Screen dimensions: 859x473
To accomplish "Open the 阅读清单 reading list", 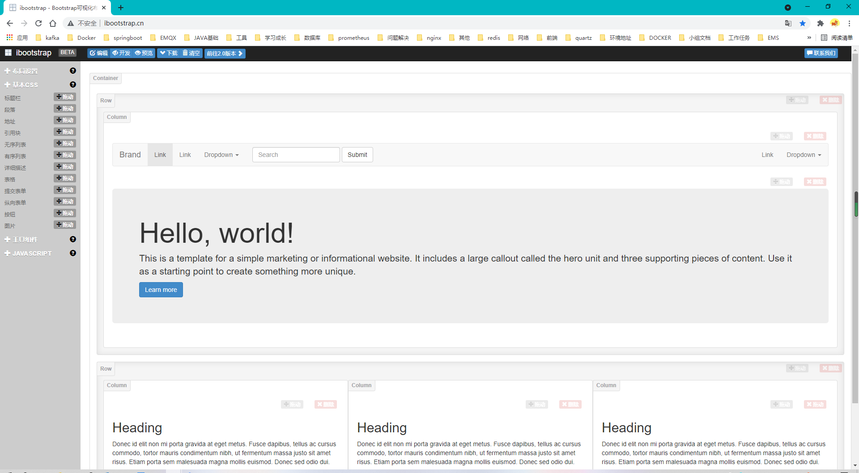I will pyautogui.click(x=837, y=38).
